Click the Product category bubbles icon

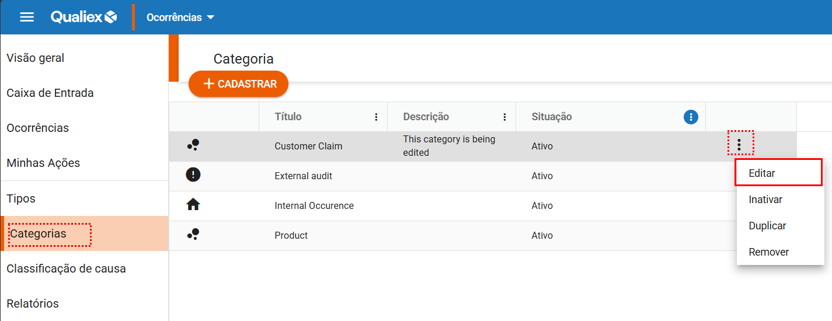click(x=193, y=235)
